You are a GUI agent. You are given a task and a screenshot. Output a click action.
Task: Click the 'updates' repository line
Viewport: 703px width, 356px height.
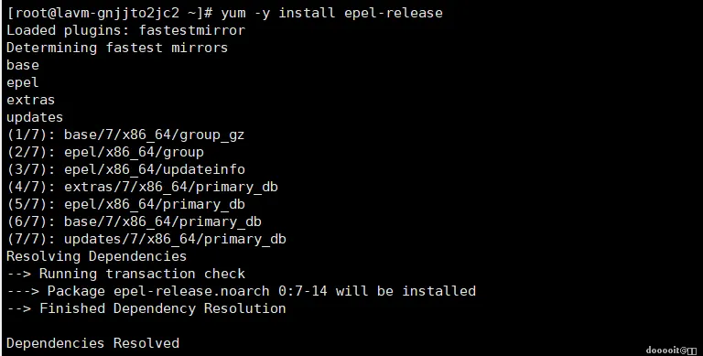click(x=35, y=117)
